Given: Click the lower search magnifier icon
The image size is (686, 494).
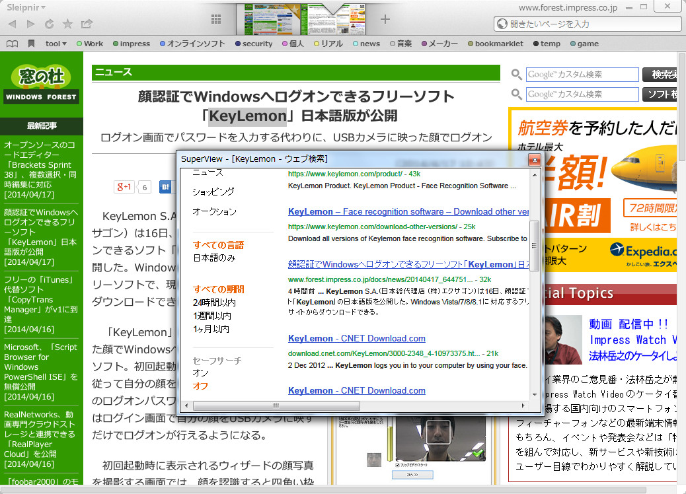Looking at the screenshot, I should 517,94.
